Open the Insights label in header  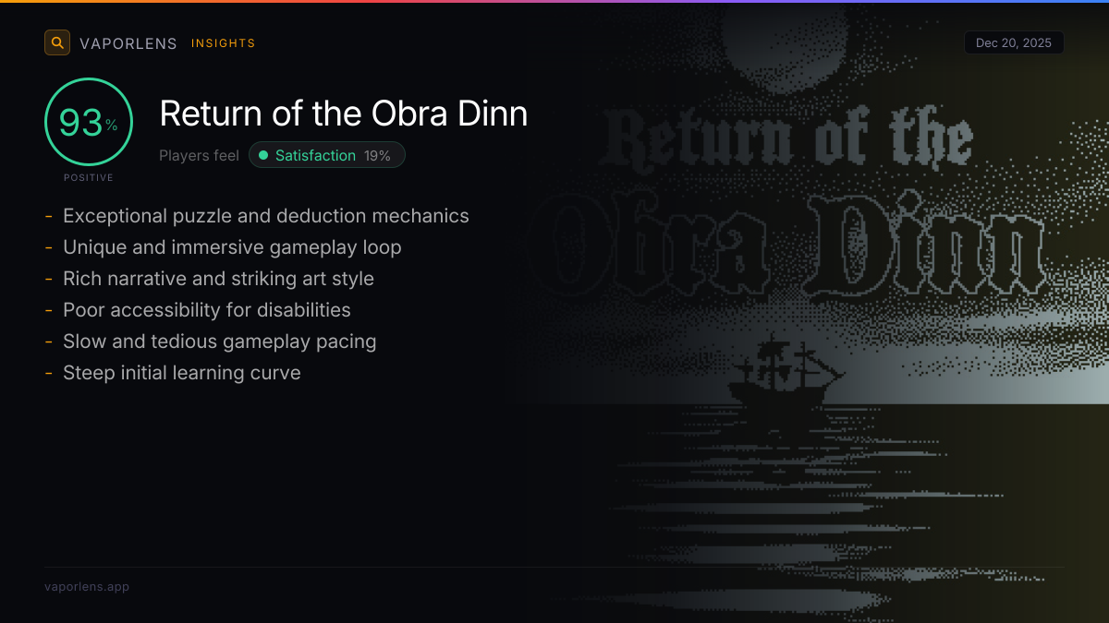(223, 43)
